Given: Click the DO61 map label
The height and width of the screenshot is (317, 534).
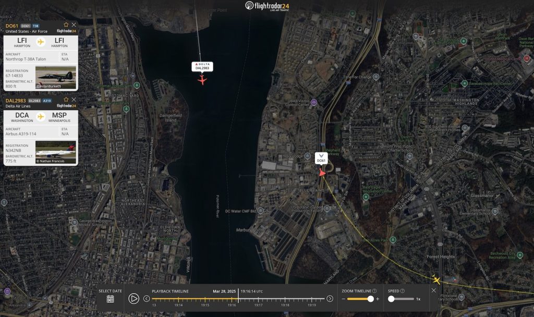Looking at the screenshot, I should click(x=321, y=159).
